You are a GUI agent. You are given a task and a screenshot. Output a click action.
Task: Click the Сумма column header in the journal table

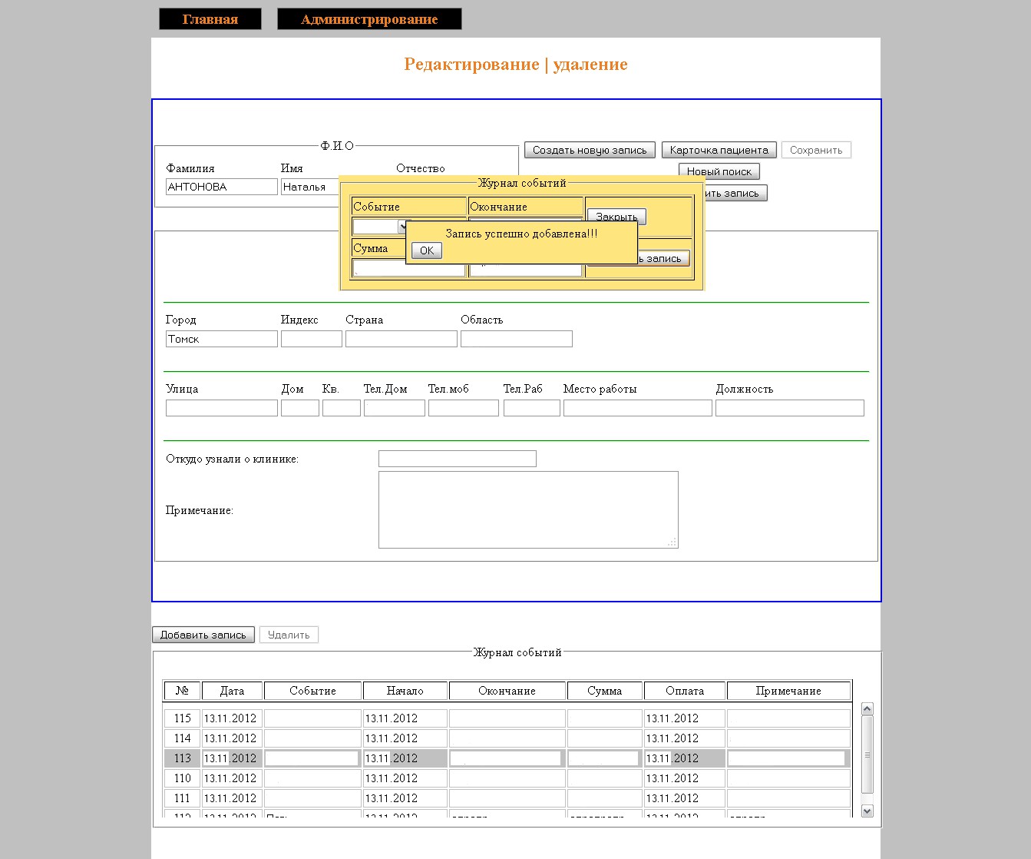605,691
